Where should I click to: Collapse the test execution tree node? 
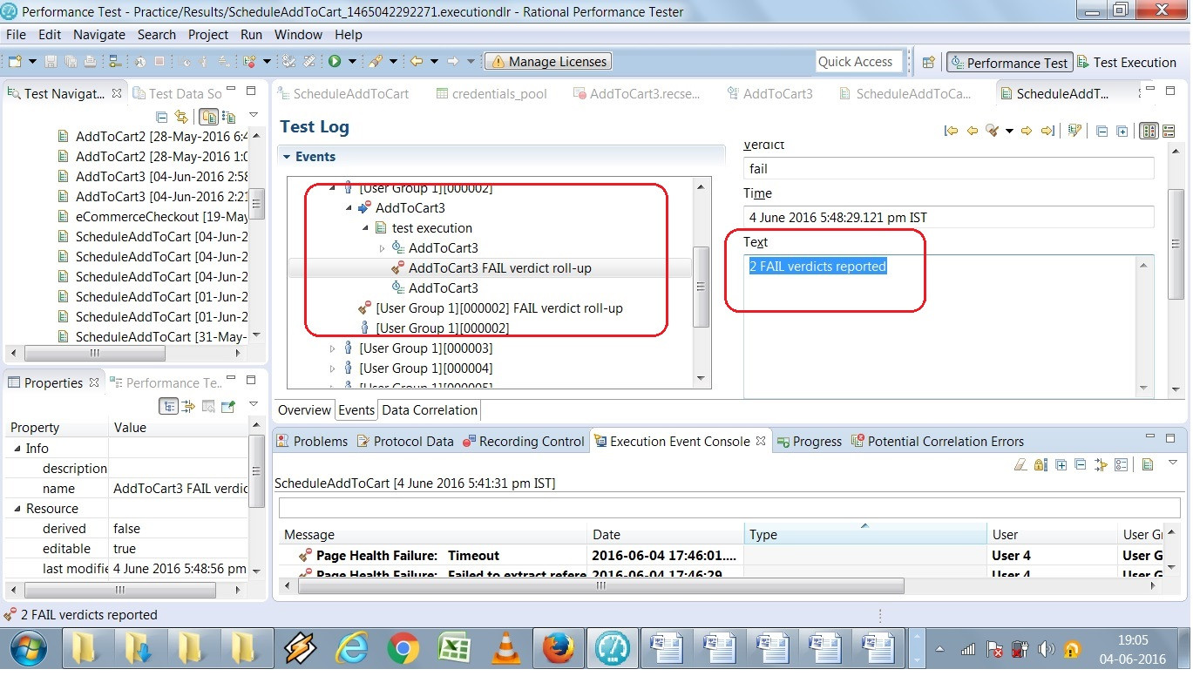365,228
